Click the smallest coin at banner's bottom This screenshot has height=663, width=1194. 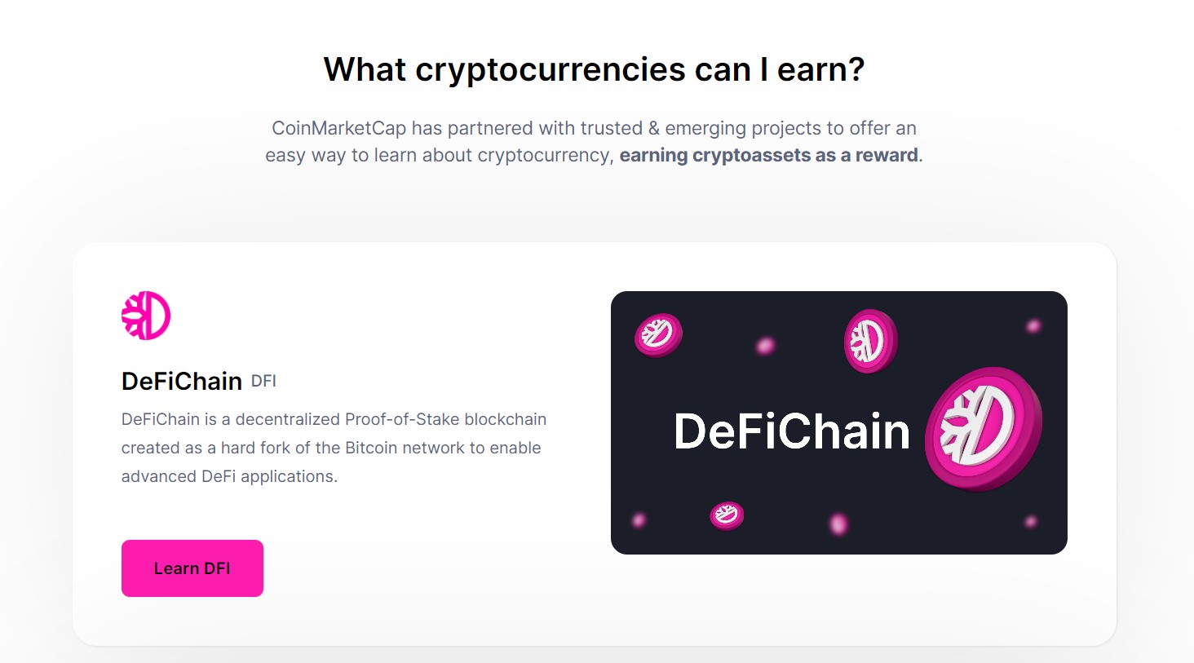click(727, 515)
